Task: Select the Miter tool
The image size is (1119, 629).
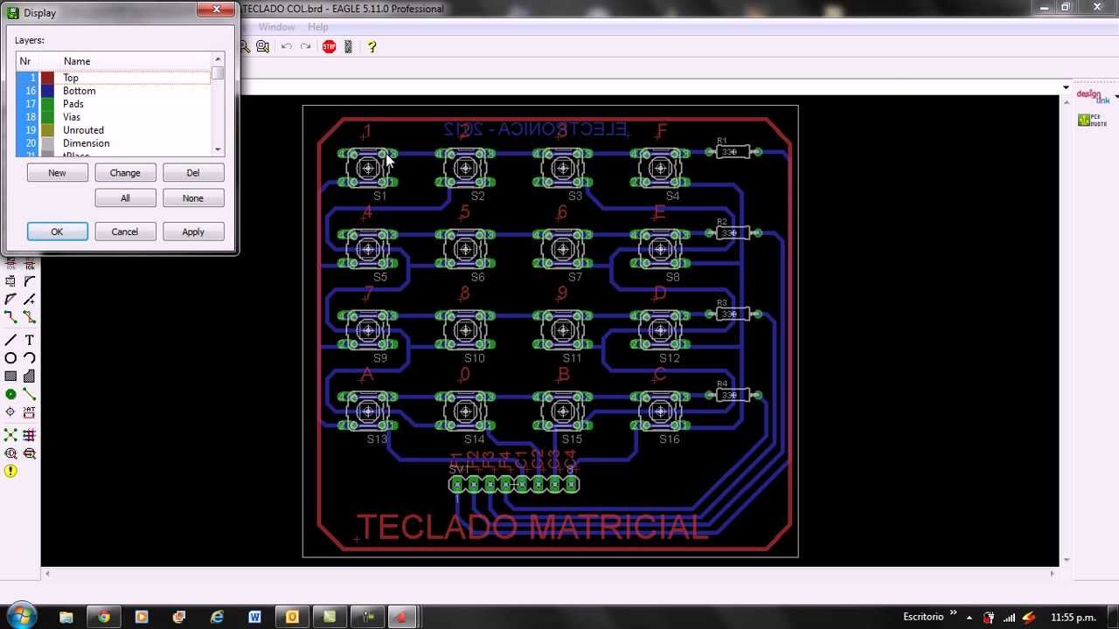Action: click(30, 280)
